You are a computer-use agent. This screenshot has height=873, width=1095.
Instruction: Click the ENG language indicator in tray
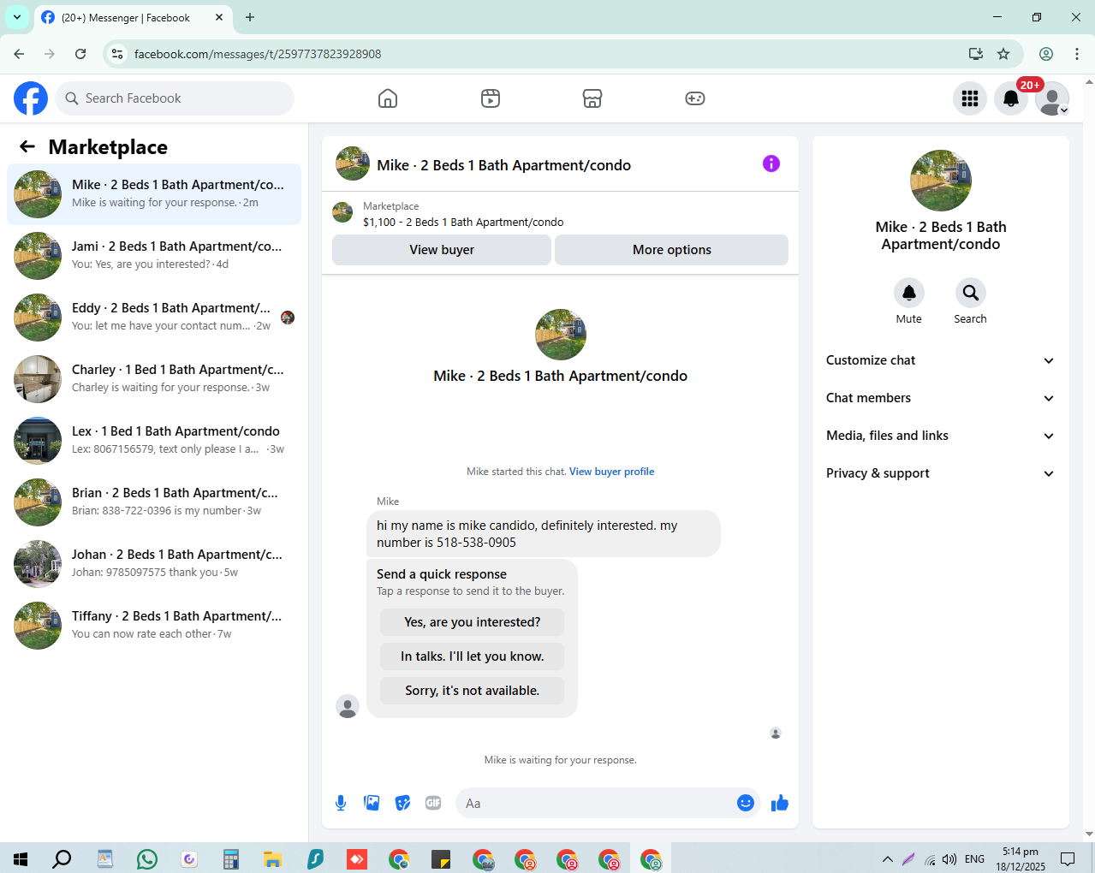tap(974, 858)
